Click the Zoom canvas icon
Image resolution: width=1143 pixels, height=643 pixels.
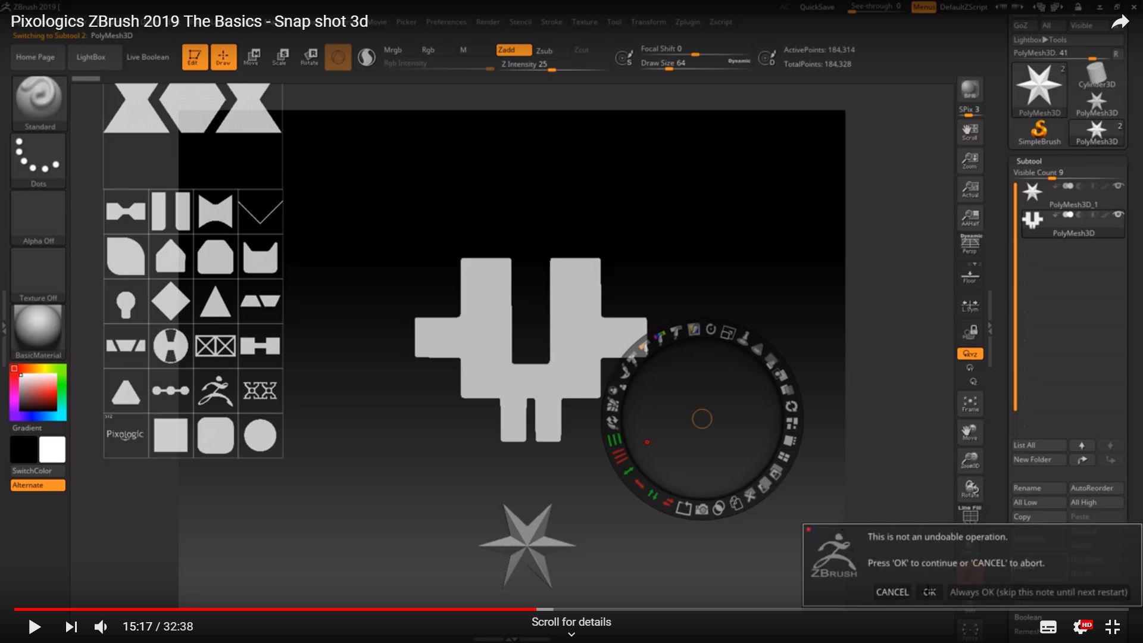970,161
